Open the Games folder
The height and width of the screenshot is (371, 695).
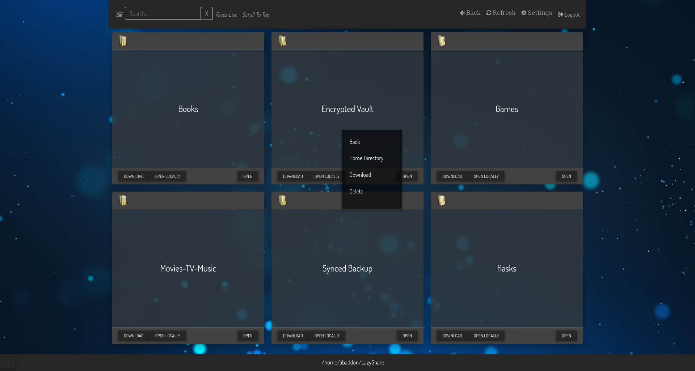click(x=566, y=176)
